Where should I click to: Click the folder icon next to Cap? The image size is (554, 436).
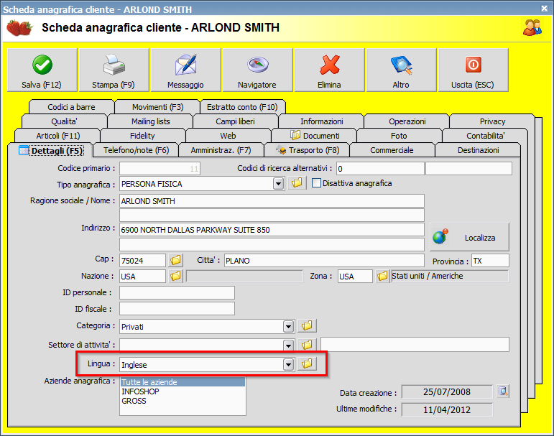pyautogui.click(x=175, y=260)
